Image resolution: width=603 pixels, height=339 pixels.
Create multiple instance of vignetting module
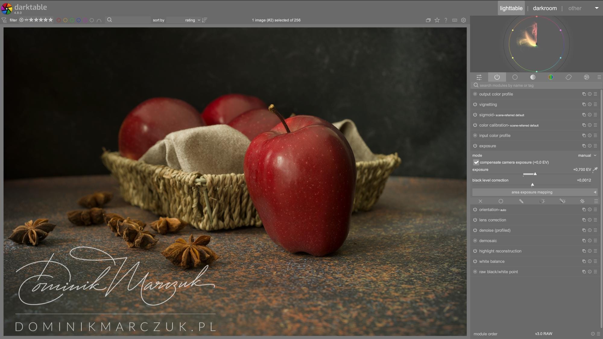584,105
